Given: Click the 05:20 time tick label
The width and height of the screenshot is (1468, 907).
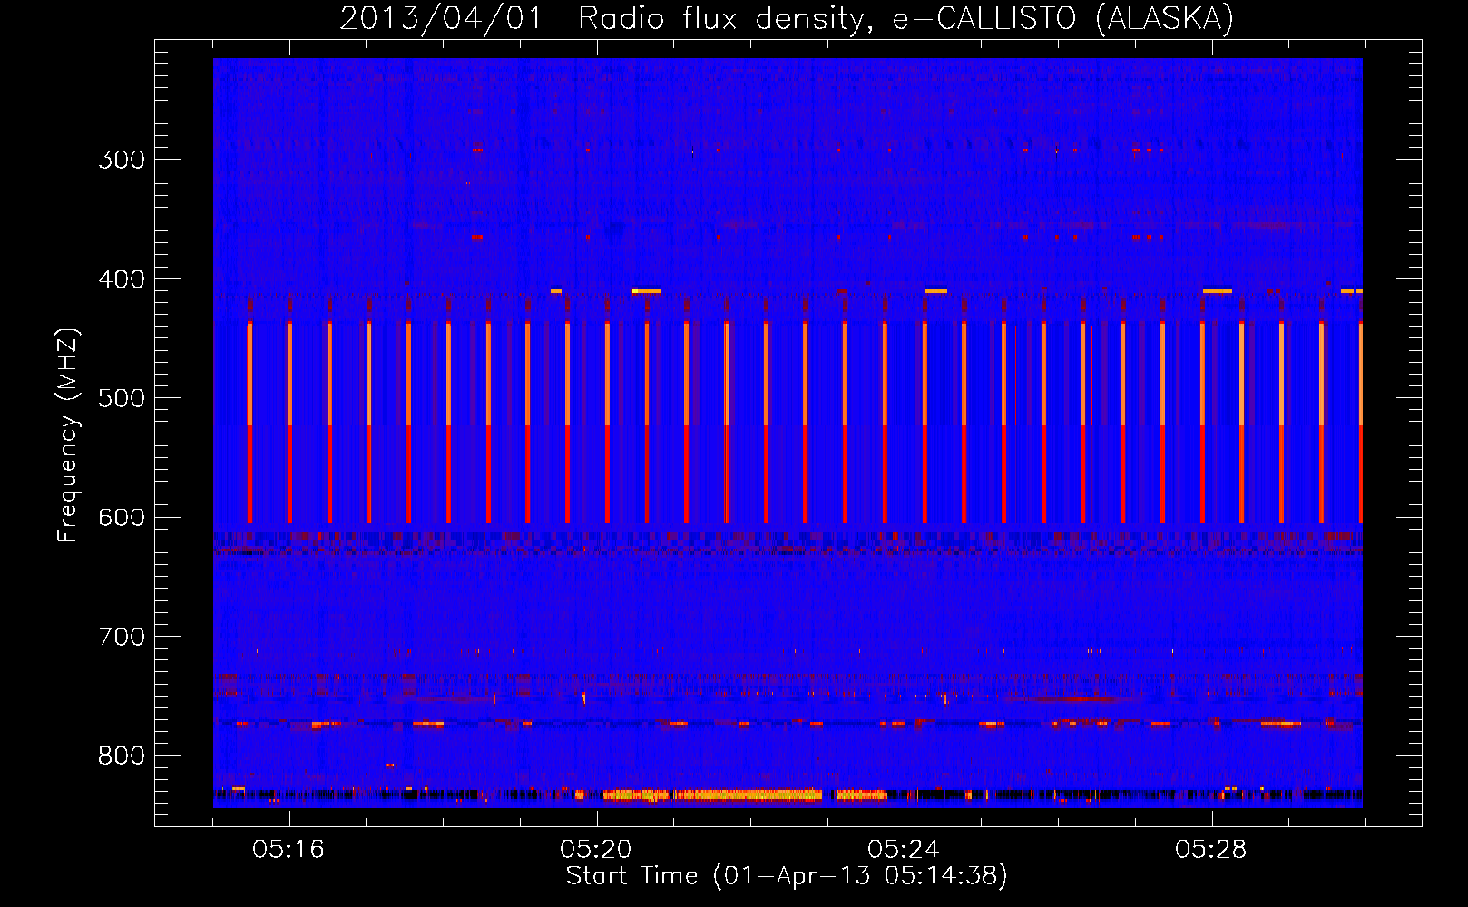Looking at the screenshot, I should (596, 850).
